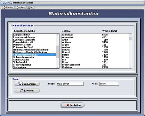Image resolution: width=145 pixels, height=116 pixels.
Task: Click the down arrow of material list scrollbar
Action: pos(130,67)
